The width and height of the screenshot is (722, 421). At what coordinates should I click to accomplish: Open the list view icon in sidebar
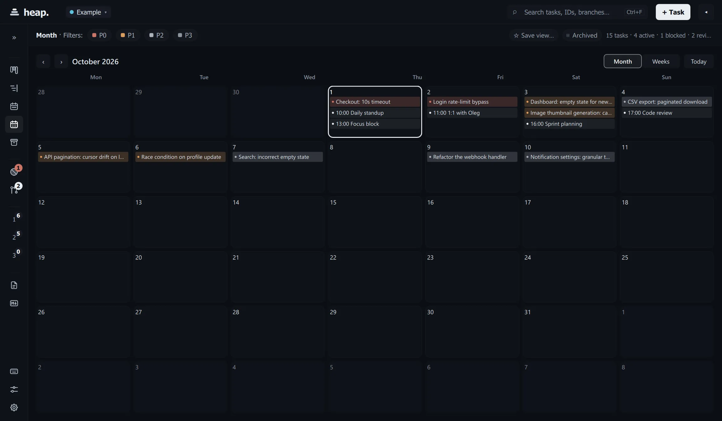tap(14, 88)
